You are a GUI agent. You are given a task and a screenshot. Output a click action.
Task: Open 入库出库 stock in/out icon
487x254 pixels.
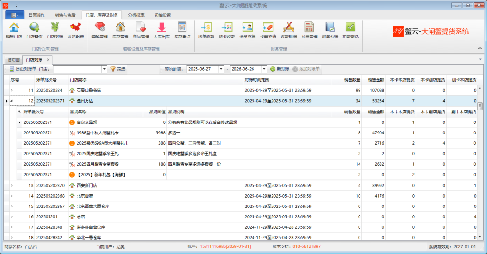(162, 30)
